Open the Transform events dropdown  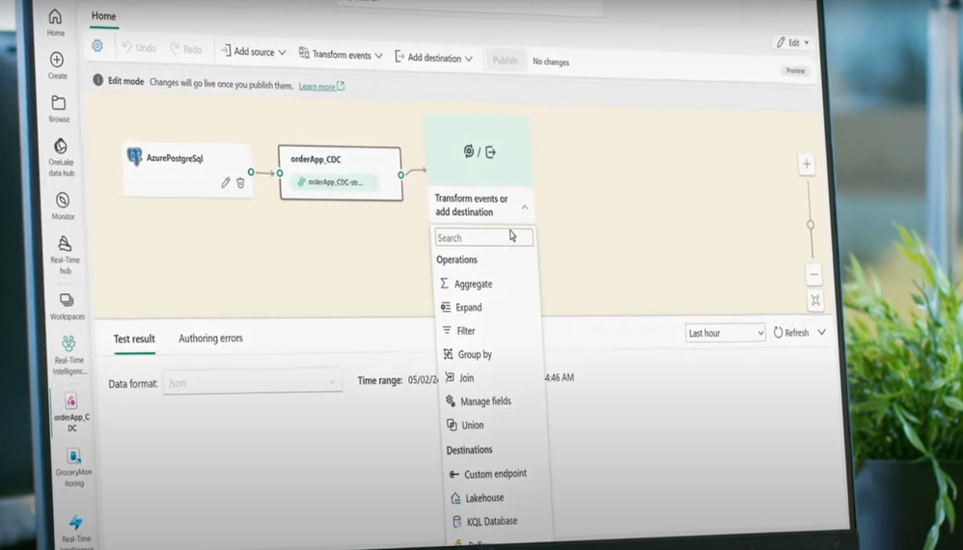[341, 55]
